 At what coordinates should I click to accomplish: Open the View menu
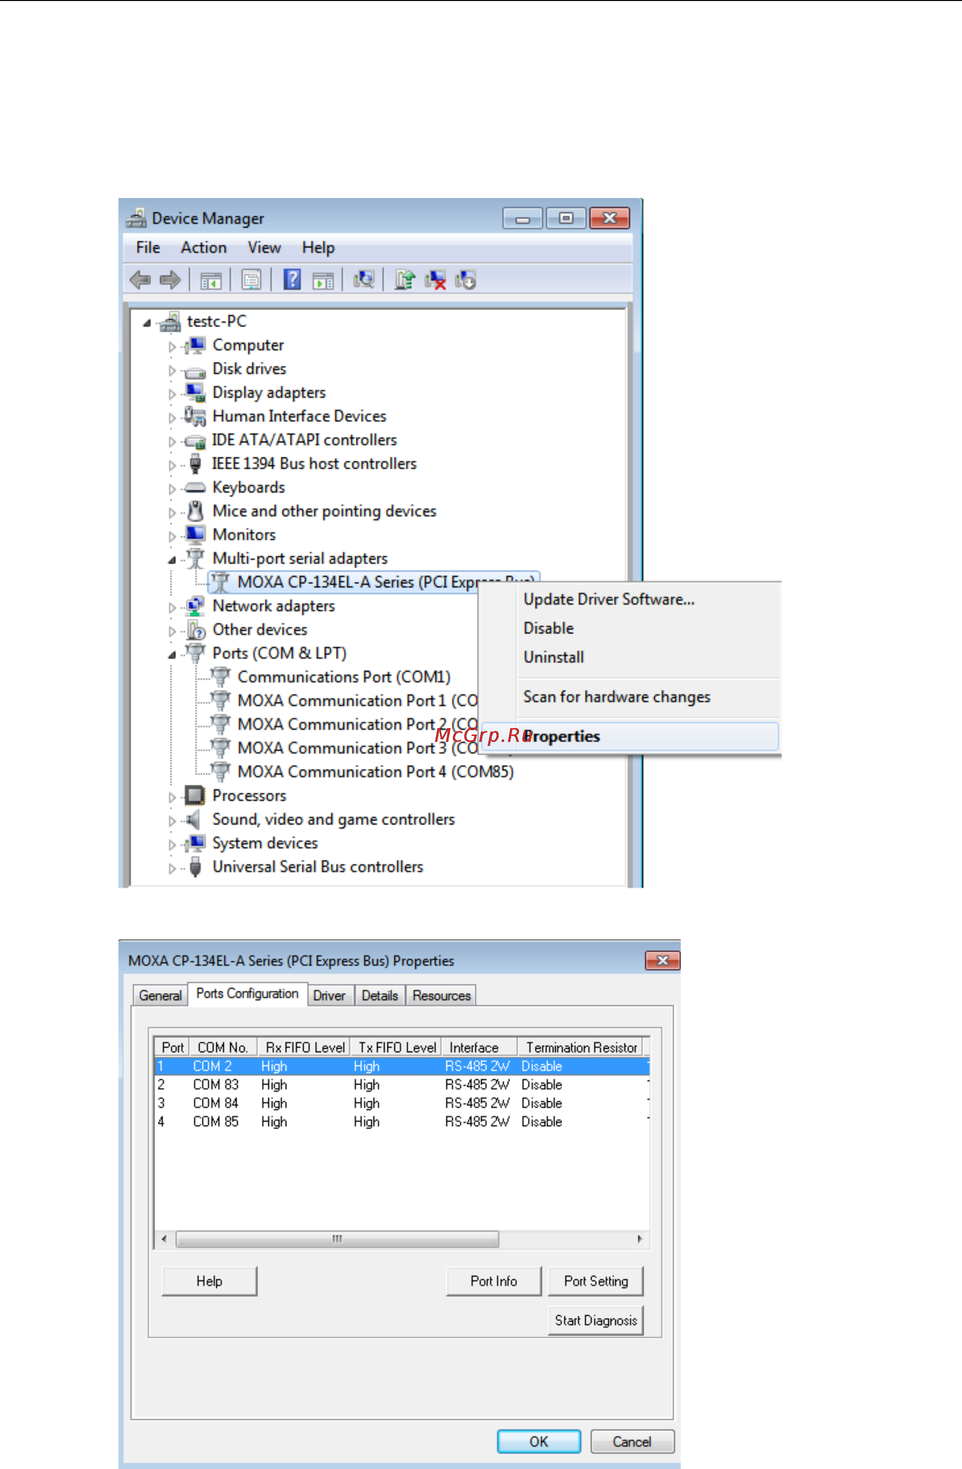(x=264, y=248)
